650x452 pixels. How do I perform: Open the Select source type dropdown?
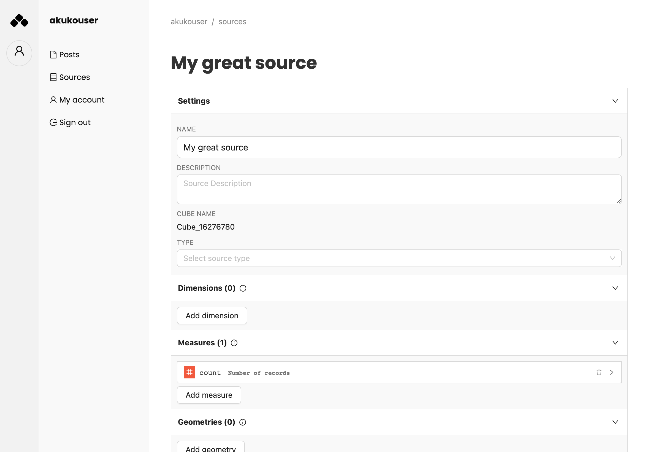[x=399, y=258]
